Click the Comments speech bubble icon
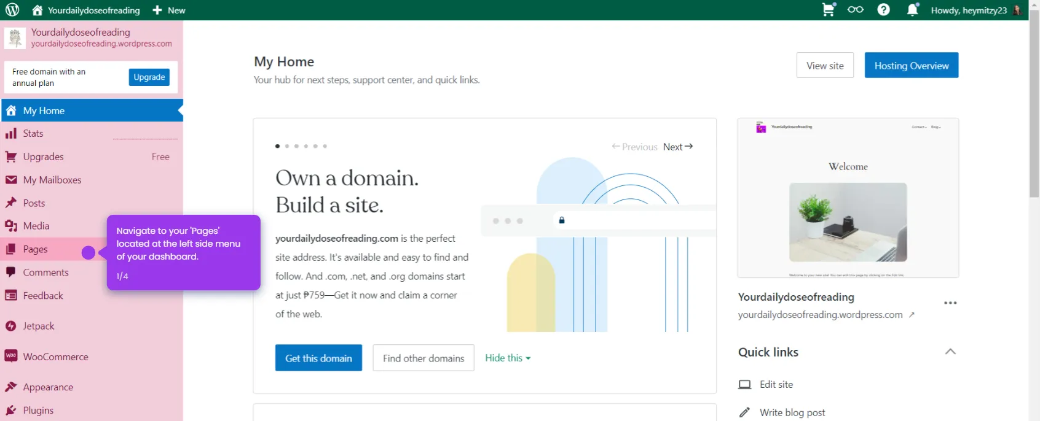Screen dimensions: 1040x421 point(11,272)
